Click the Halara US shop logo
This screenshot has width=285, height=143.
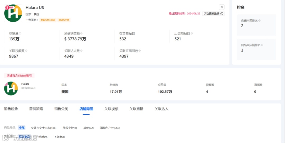pos(13,13)
